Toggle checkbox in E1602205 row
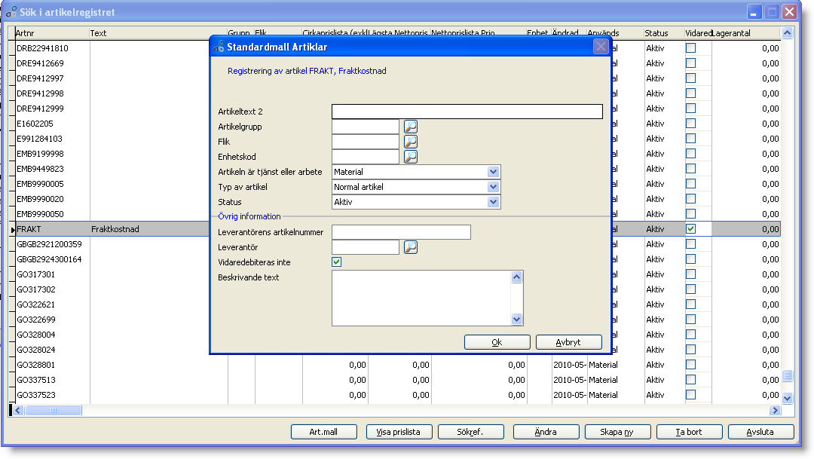Image resolution: width=814 pixels, height=459 pixels. tap(690, 123)
